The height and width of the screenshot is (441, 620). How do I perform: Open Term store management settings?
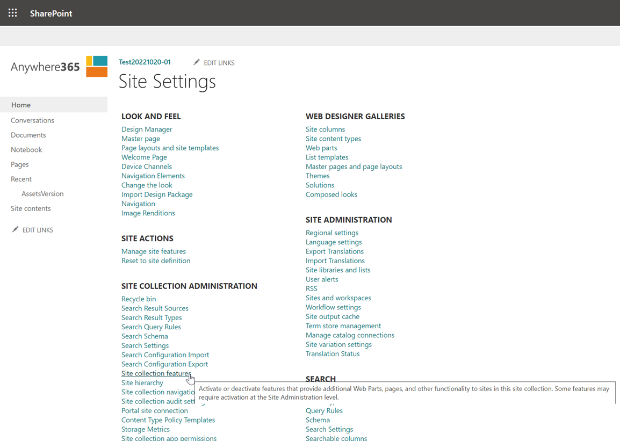click(x=343, y=326)
